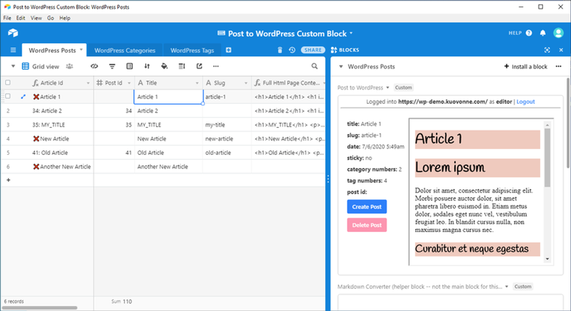Tick the checkbox for Article 1 row
This screenshot has width=571, height=311.
(x=8, y=96)
